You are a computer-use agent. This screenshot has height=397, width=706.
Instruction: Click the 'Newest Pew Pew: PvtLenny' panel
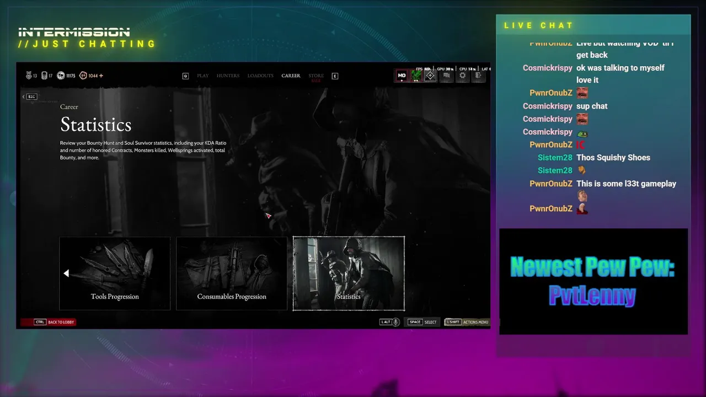[593, 281]
